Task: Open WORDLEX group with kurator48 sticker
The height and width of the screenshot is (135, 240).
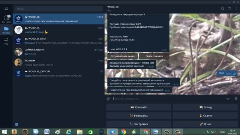Action: [x=58, y=30]
